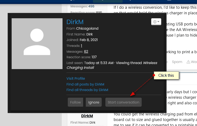The image size is (197, 126).
Task: Click the Spam action under the post
Action: [x=177, y=62]
